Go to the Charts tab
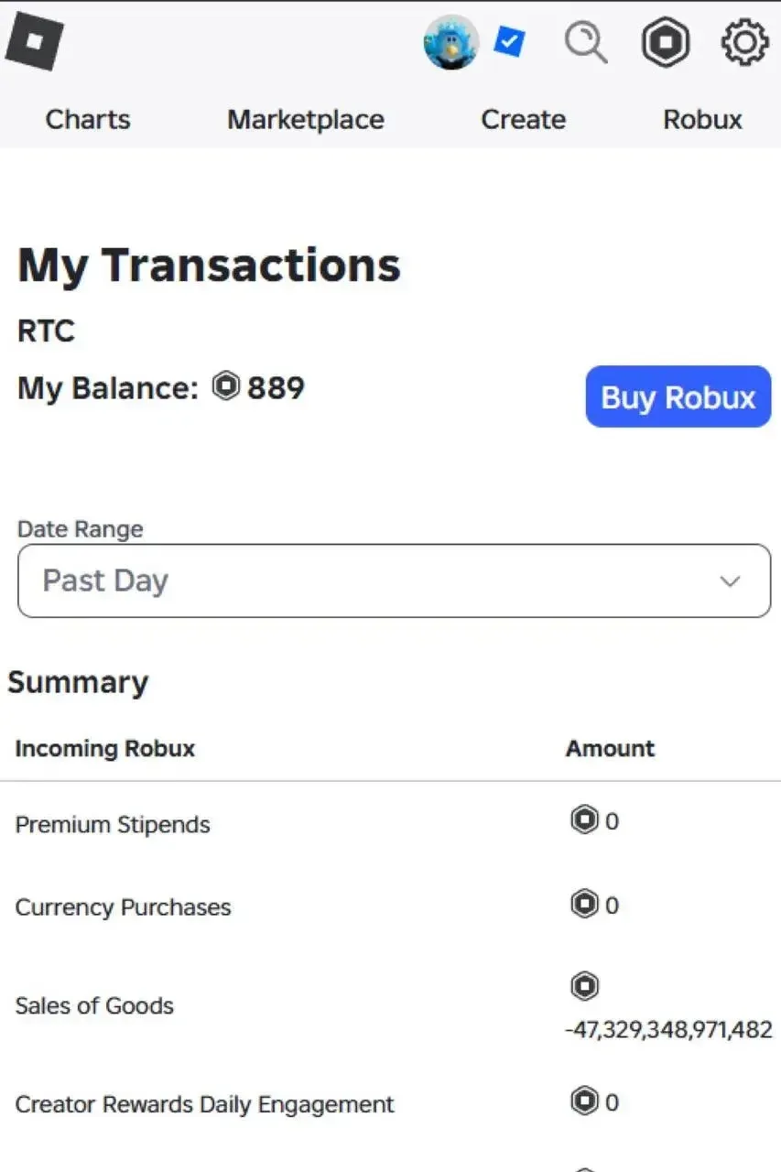This screenshot has width=781, height=1172. 88,119
